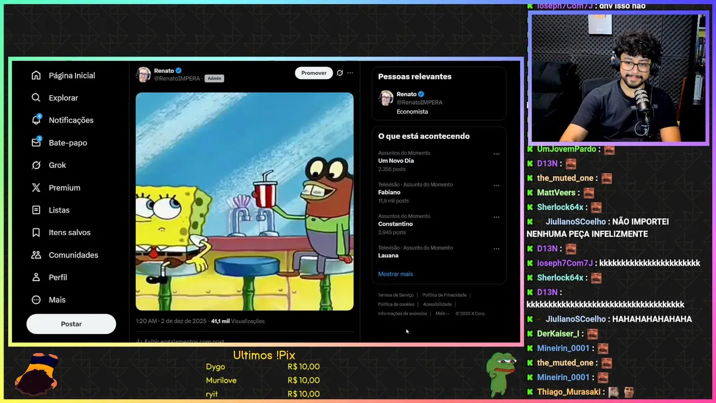Click the emote in DerKaiser_I's chat message
Image resolution: width=716 pixels, height=403 pixels.
592,334
